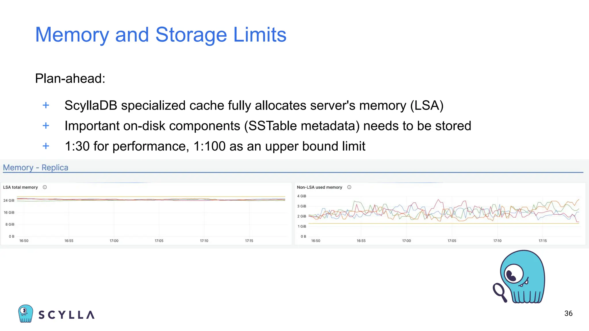Click the 17:00 time label on the LSA chart
This screenshot has width=589, height=331.
tap(114, 241)
